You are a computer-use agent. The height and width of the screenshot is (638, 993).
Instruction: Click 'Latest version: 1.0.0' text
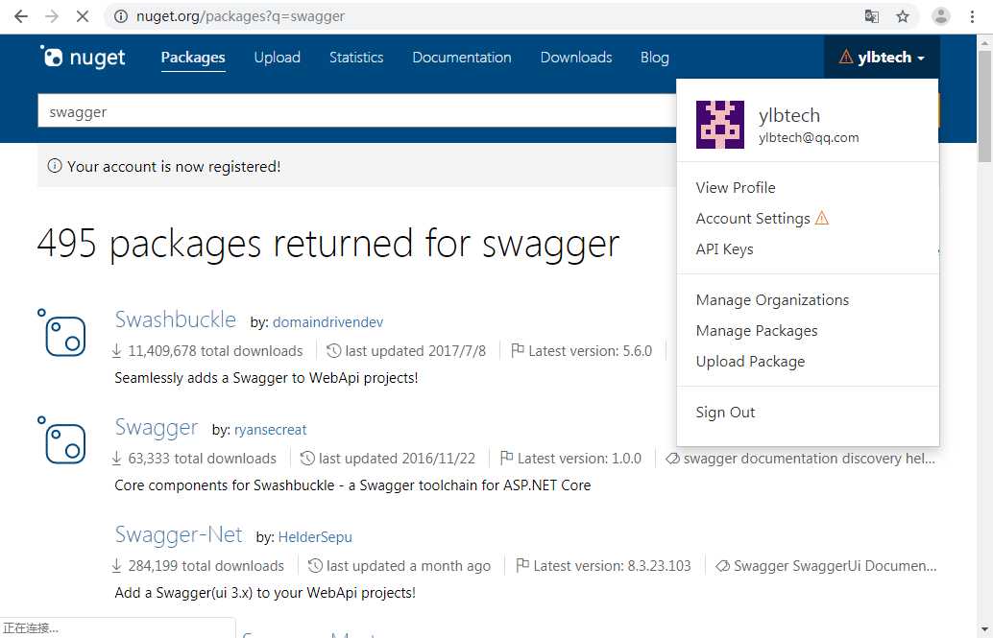click(579, 459)
